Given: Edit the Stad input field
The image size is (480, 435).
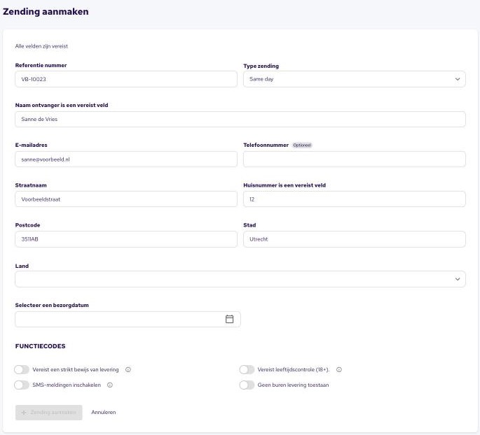Looking at the screenshot, I should (355, 239).
